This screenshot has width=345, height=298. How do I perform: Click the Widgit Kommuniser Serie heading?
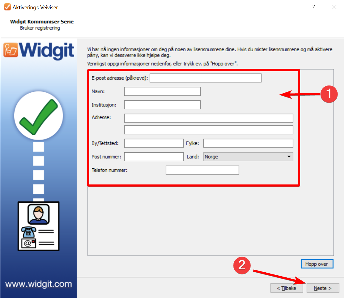(42, 21)
